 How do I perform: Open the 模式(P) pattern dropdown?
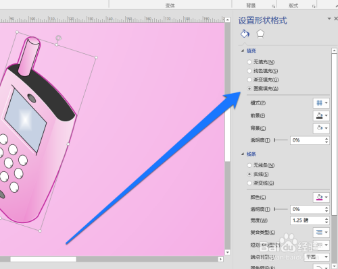[x=321, y=103]
